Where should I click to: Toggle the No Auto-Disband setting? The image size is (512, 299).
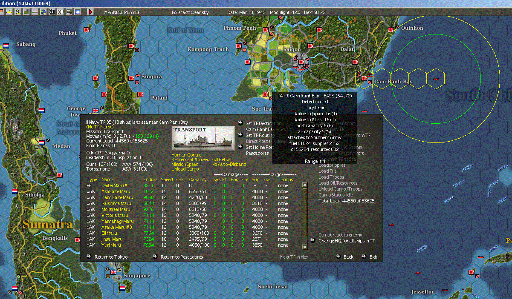click(x=229, y=165)
